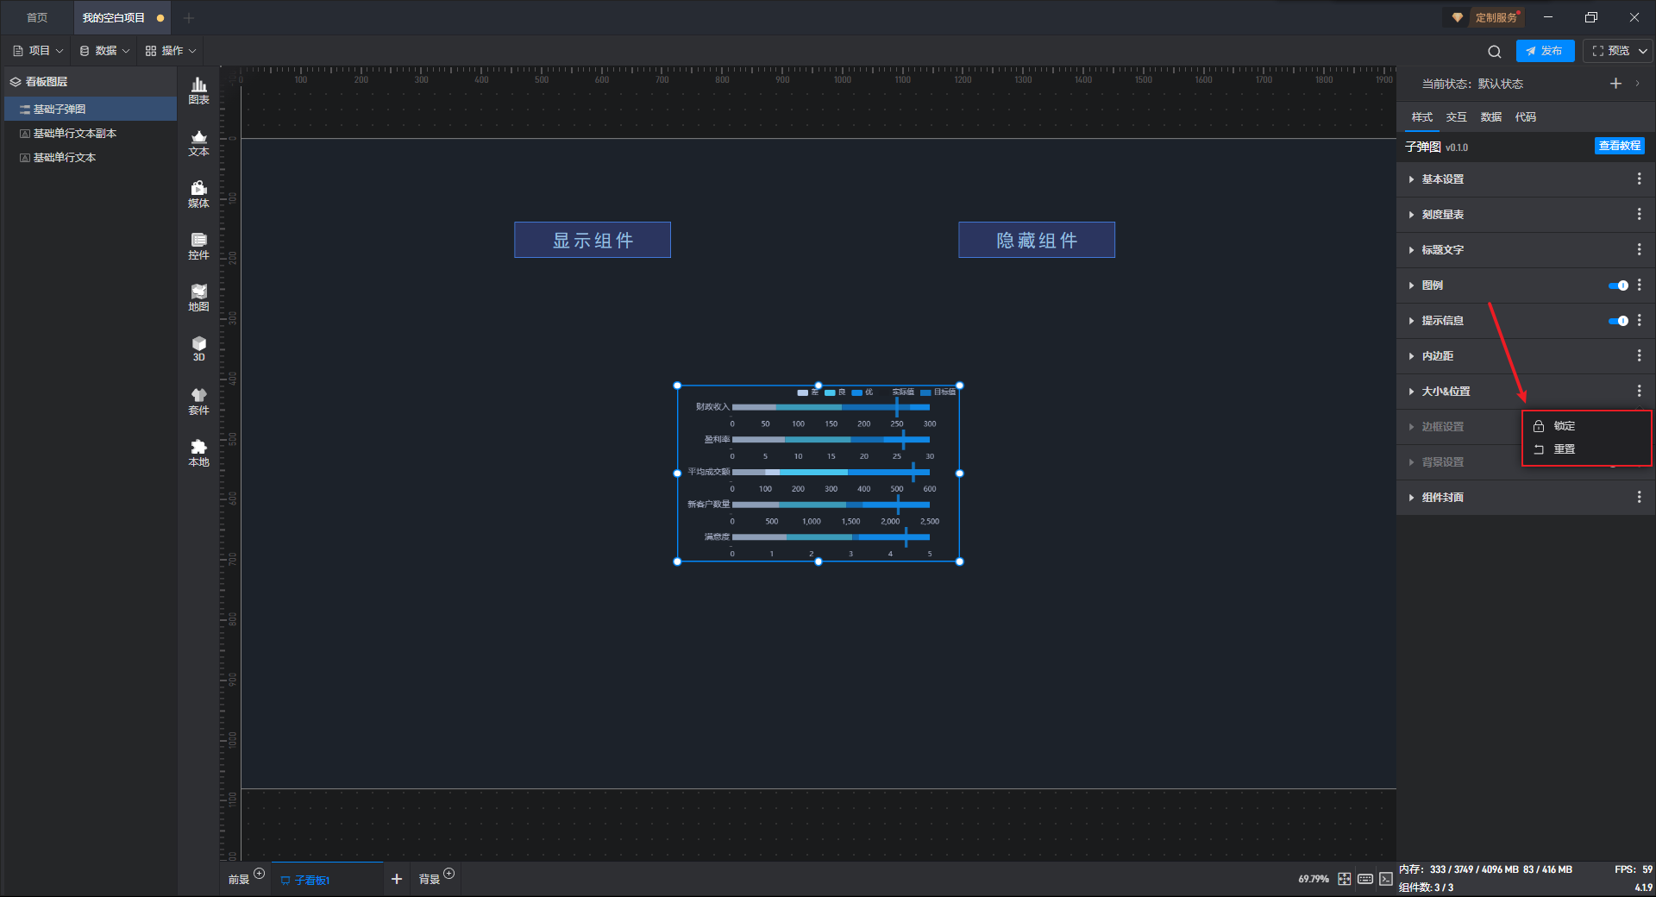
Task: Open the 图表 chart component panel
Action: pyautogui.click(x=198, y=91)
